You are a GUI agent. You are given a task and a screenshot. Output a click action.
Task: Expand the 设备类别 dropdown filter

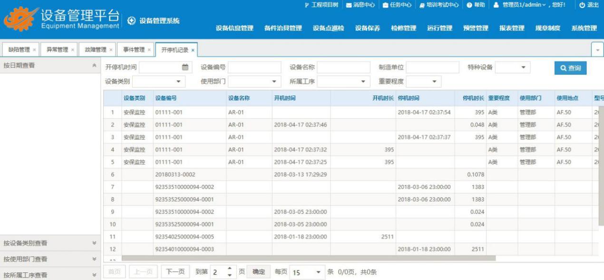[x=178, y=82]
